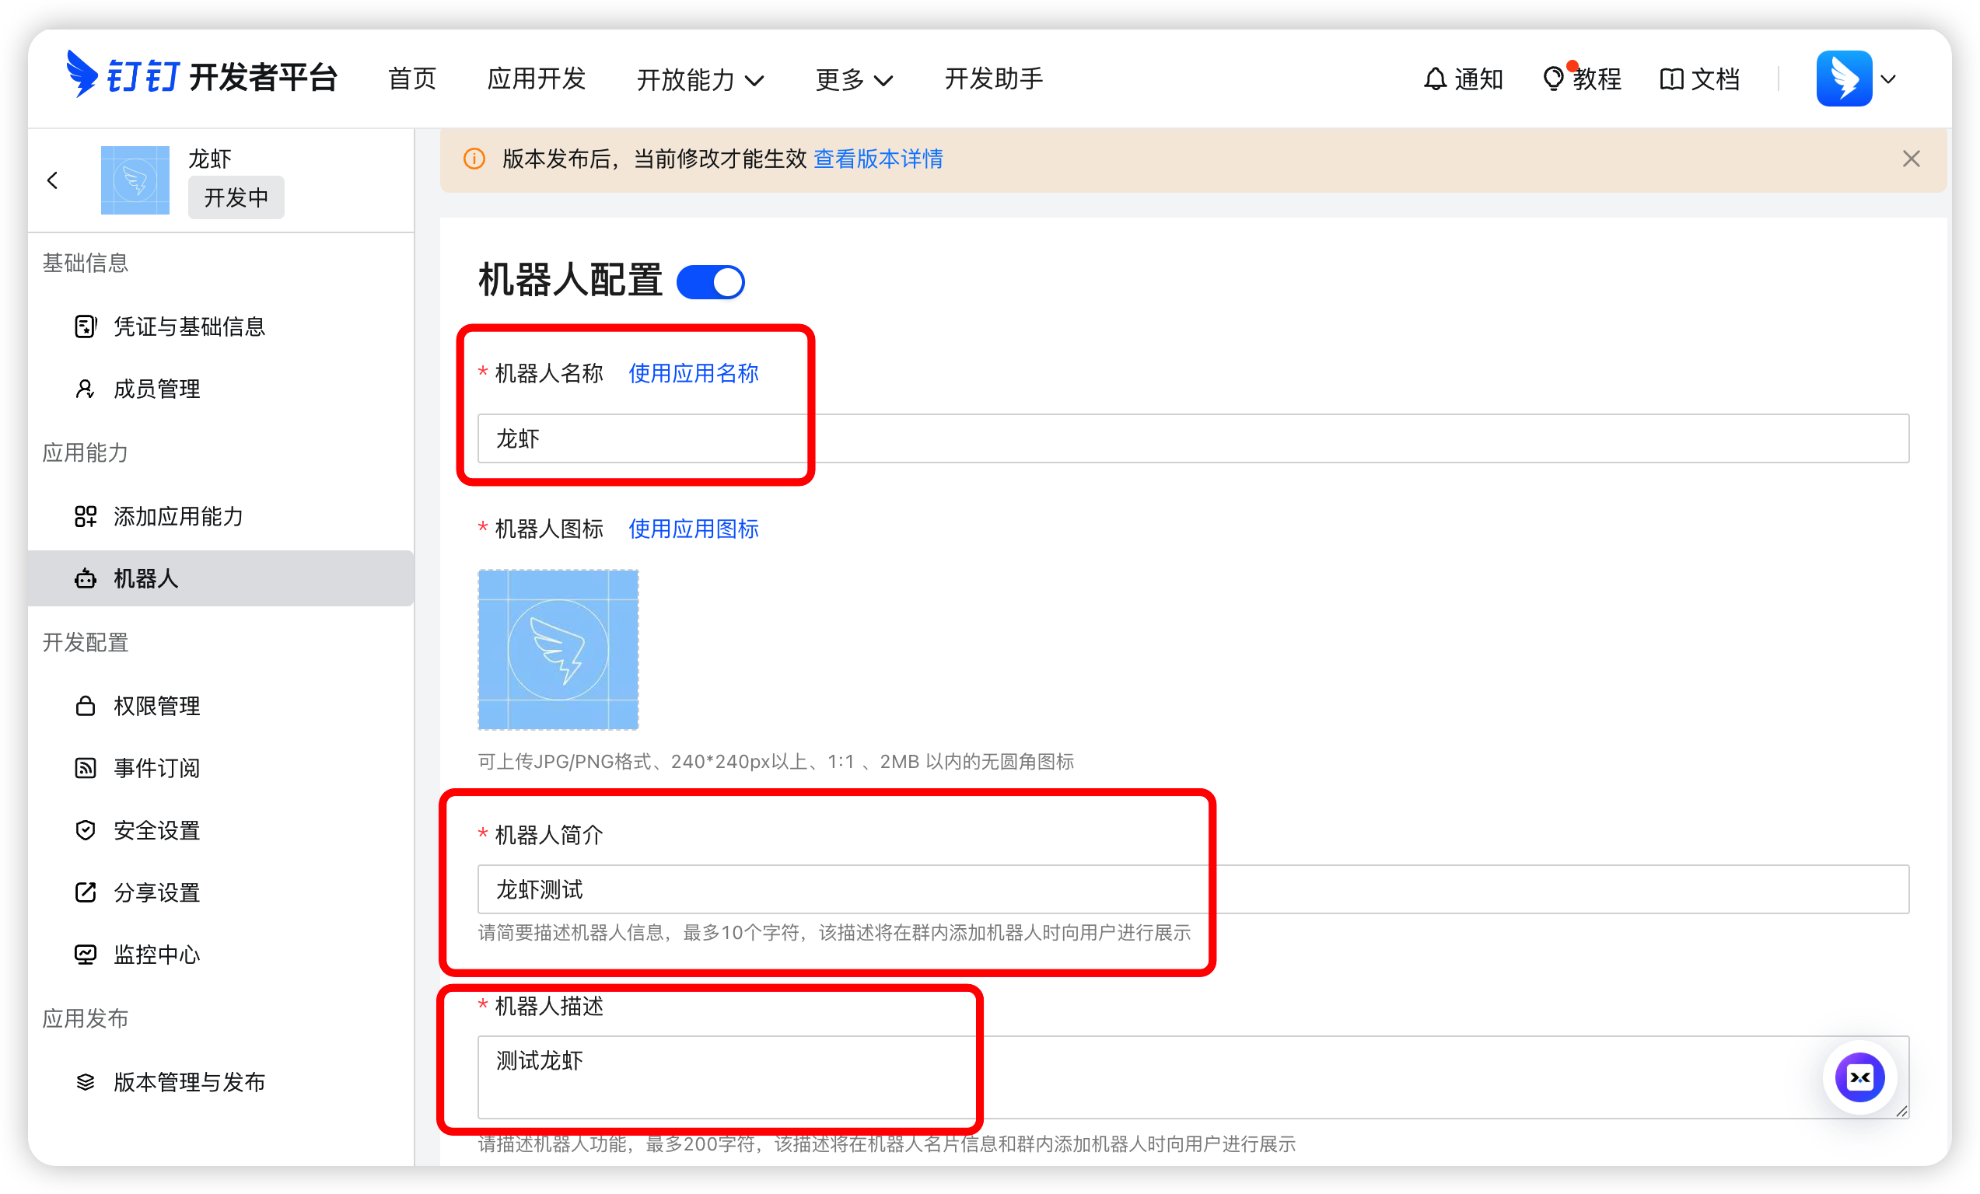Select the 机器人 robot icon in sidebar
The width and height of the screenshot is (1980, 1194).
[86, 578]
